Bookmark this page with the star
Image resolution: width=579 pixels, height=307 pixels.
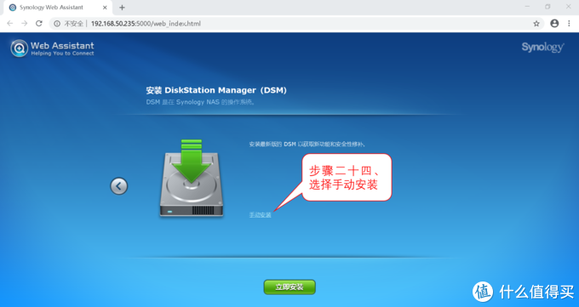pyautogui.click(x=536, y=24)
